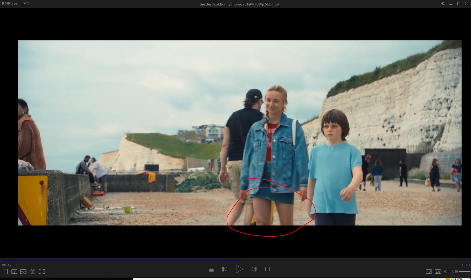The image size is (471, 280).
Task: Open the subtitle settings icon
Action: [438, 272]
